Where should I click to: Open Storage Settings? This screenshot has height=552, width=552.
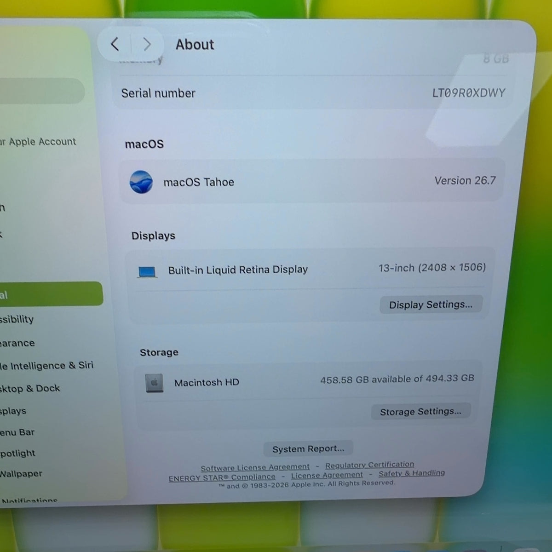tap(420, 411)
